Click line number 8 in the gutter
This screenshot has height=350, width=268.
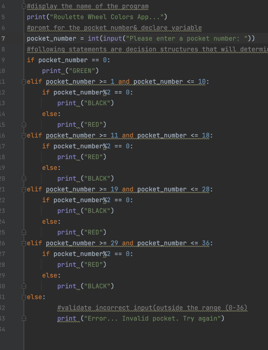click(3, 49)
